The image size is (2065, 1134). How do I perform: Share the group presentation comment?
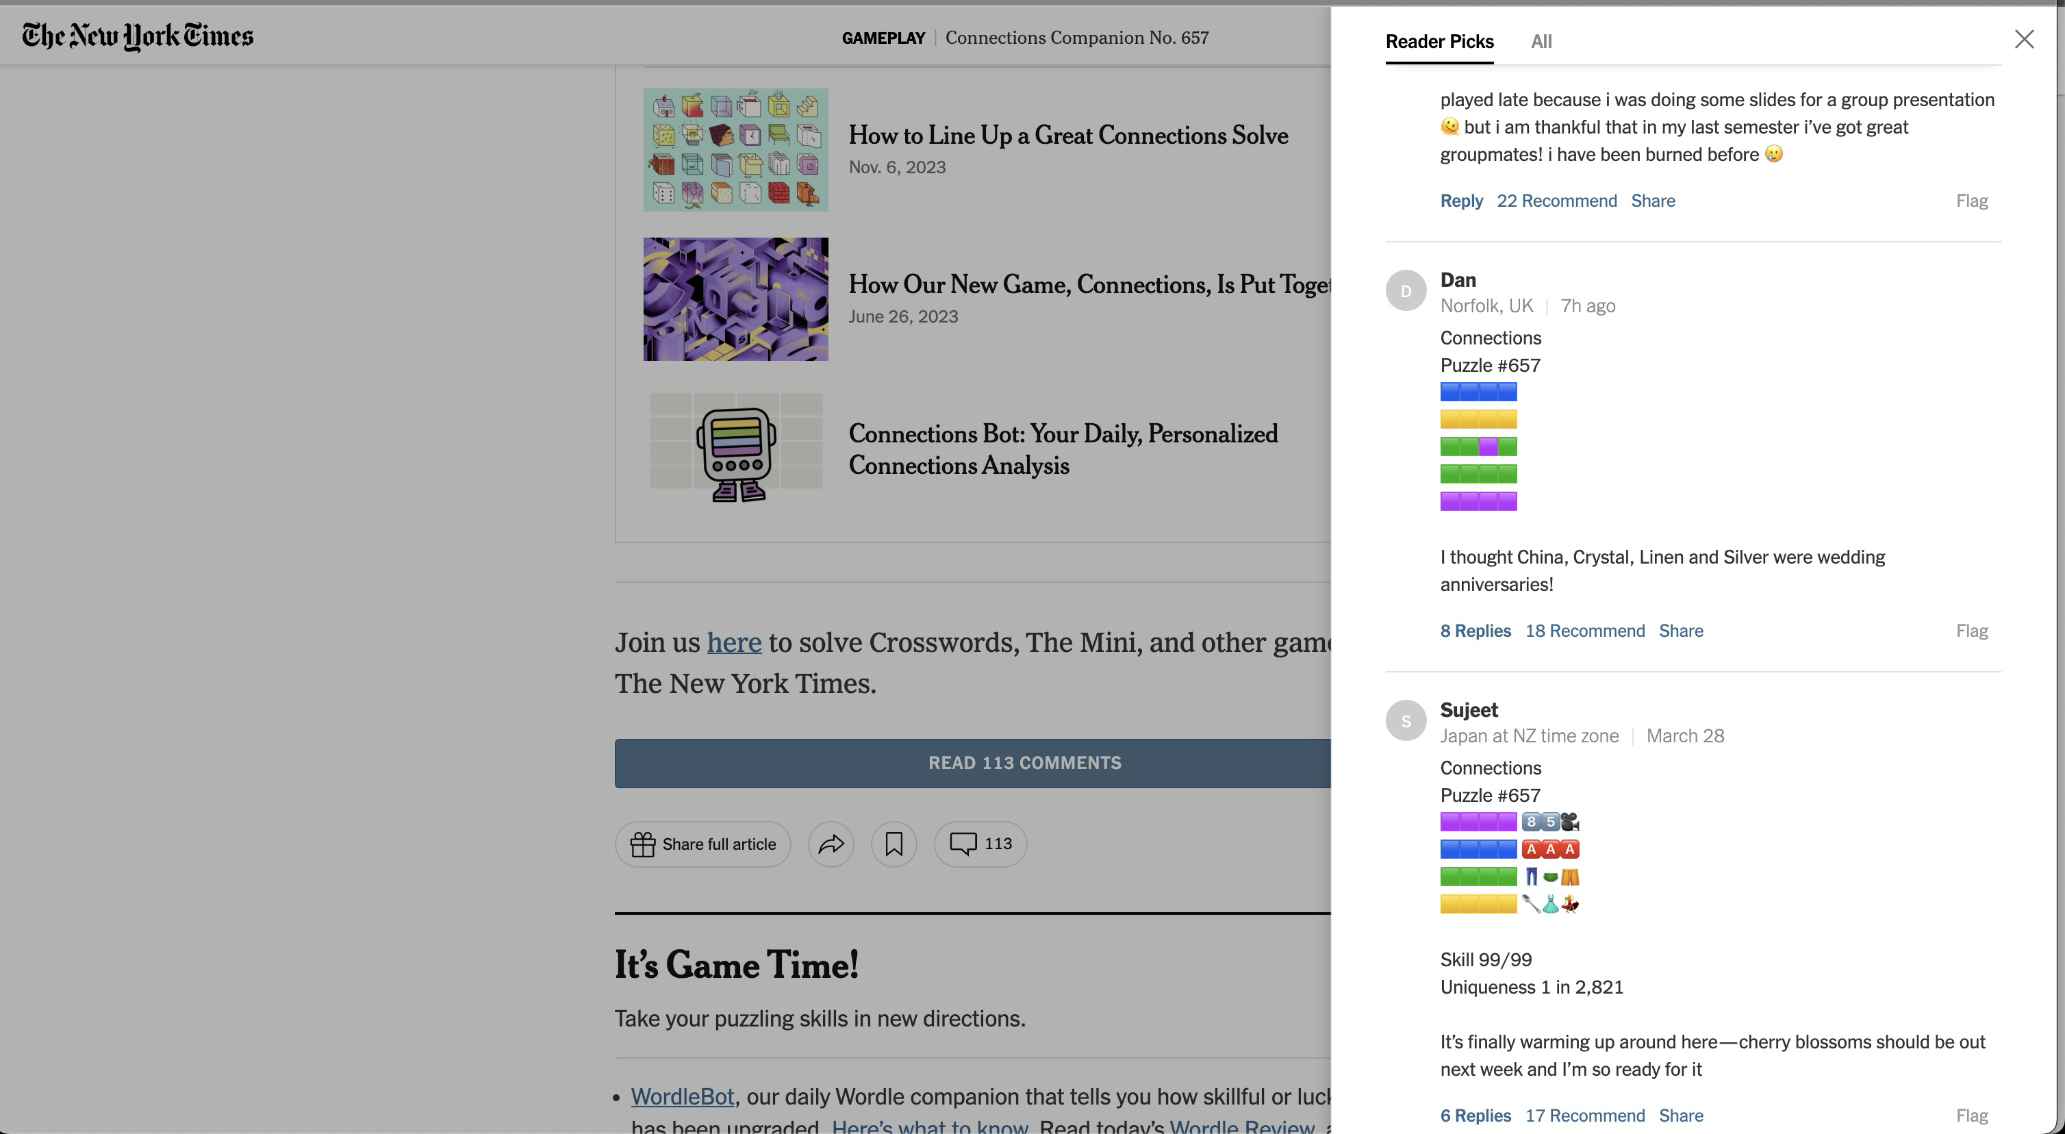[x=1653, y=201]
